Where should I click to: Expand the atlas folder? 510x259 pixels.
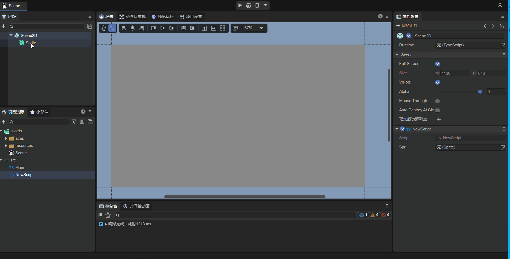6,138
